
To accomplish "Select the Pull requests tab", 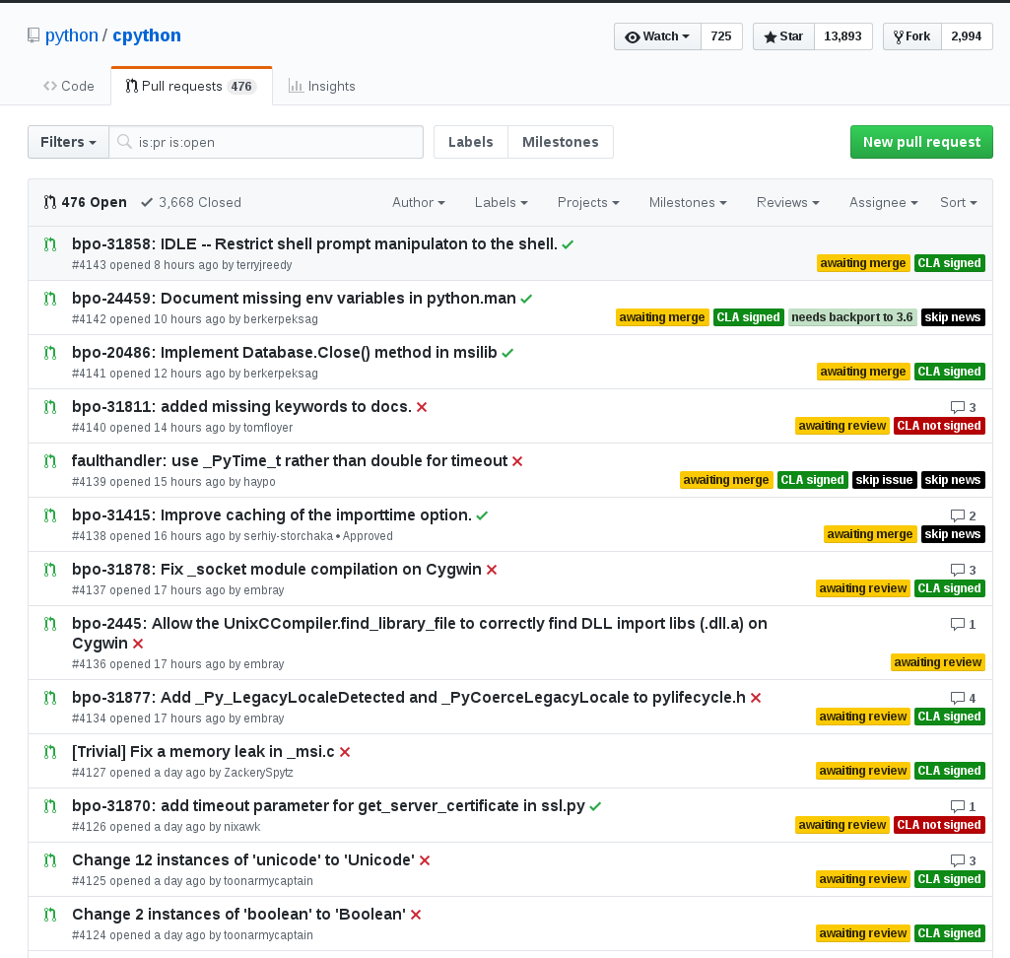I will point(191,86).
